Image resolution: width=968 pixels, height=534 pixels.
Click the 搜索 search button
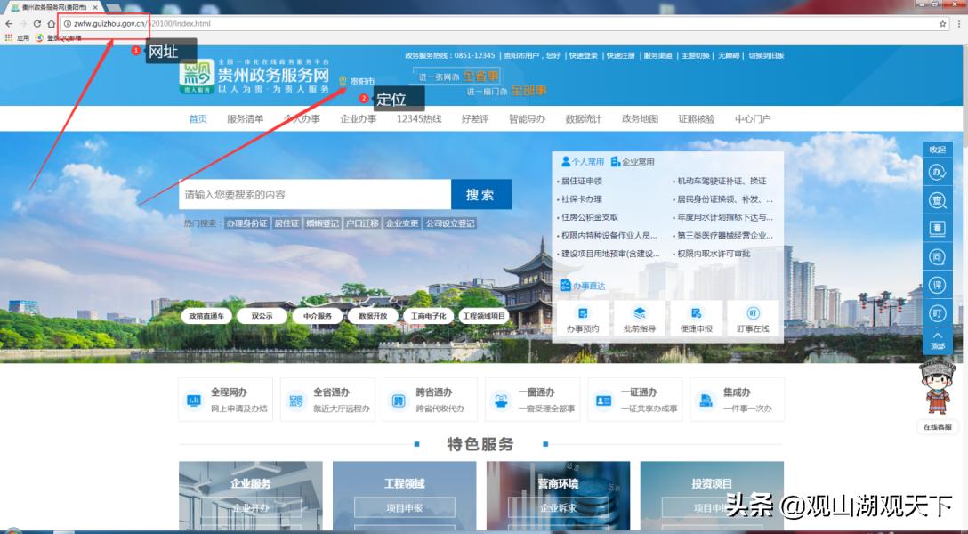pyautogui.click(x=481, y=194)
